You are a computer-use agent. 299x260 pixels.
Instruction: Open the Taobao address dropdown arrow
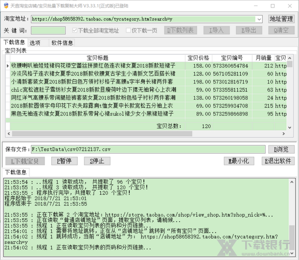tap(259, 19)
